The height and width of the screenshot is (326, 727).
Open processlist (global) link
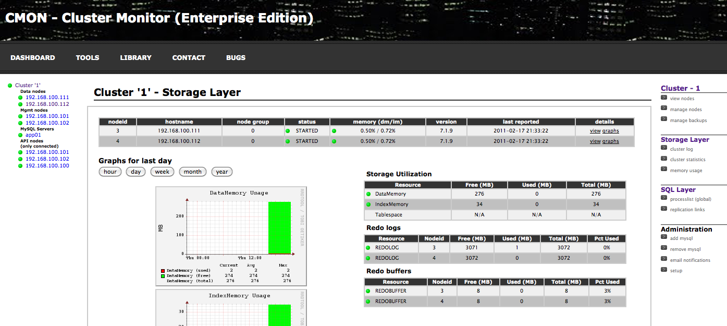point(691,199)
